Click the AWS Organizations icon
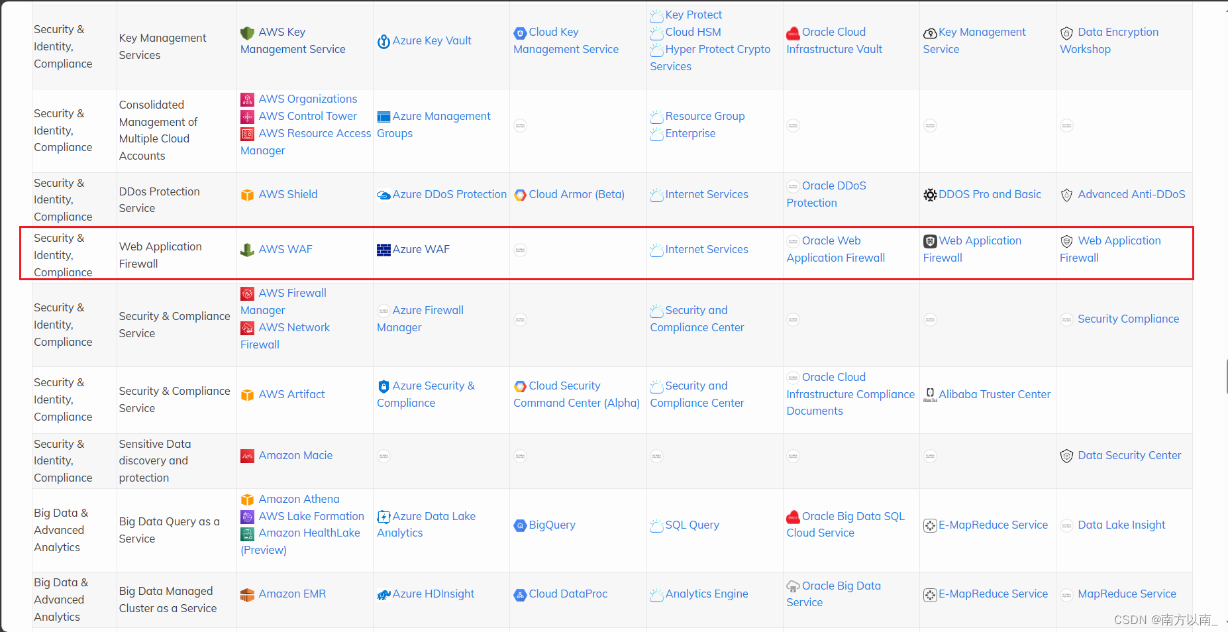 point(247,100)
